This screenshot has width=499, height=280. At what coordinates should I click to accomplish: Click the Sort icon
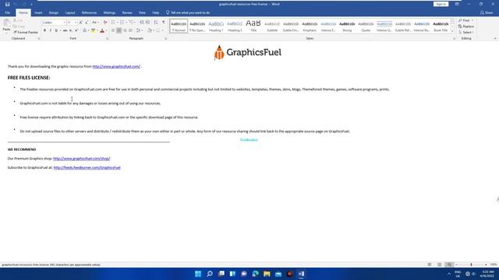pos(156,23)
